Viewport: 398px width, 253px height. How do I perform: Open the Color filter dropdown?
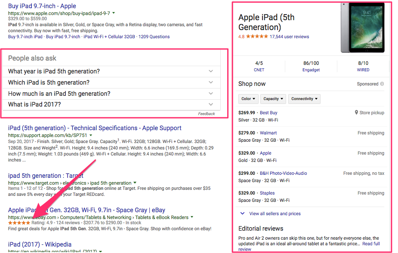248,99
